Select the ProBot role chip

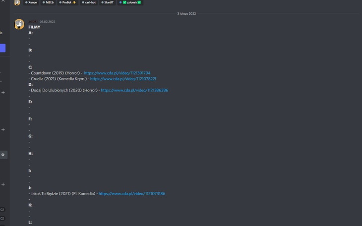pyautogui.click(x=67, y=2)
